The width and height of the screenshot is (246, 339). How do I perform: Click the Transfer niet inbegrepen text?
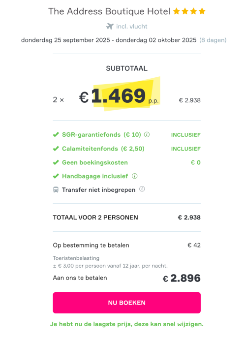(98, 190)
